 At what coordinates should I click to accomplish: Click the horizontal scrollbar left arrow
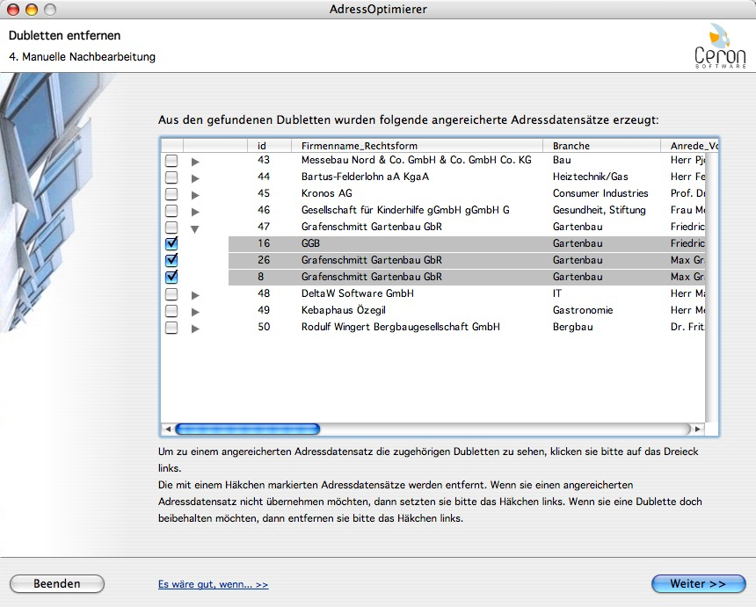coord(166,430)
